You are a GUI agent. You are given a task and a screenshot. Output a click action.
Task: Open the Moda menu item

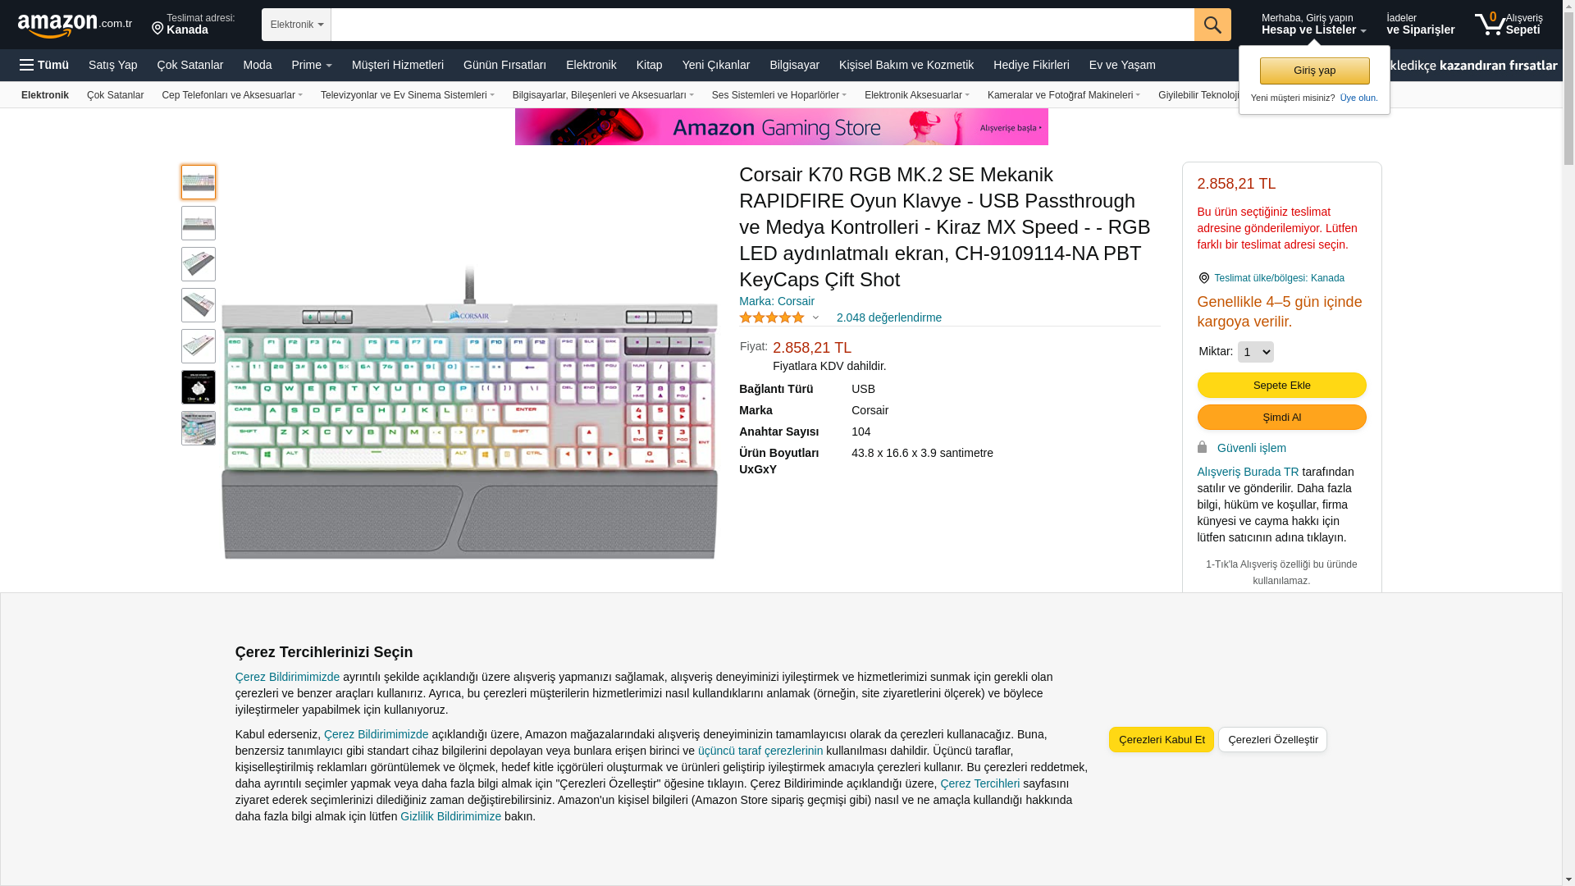point(257,65)
